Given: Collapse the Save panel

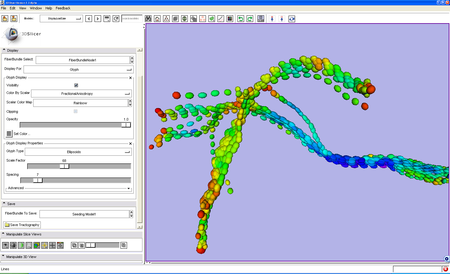Looking at the screenshot, I should click(x=4, y=204).
